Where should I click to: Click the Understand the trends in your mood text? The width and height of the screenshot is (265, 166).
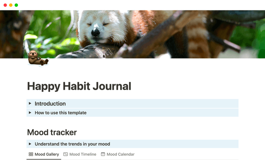(x=72, y=144)
